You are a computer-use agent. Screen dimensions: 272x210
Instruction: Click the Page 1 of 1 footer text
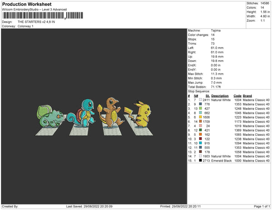[x=262, y=206]
